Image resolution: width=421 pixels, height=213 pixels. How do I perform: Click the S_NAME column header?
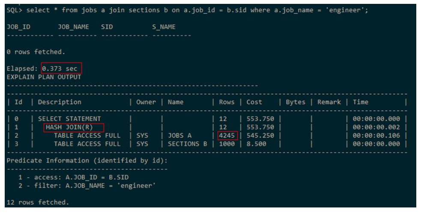pyautogui.click(x=164, y=27)
